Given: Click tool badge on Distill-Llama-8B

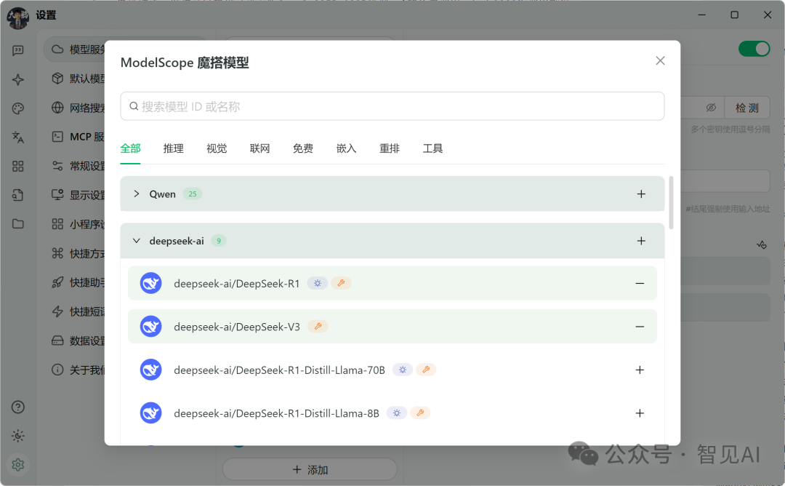Looking at the screenshot, I should coord(420,413).
